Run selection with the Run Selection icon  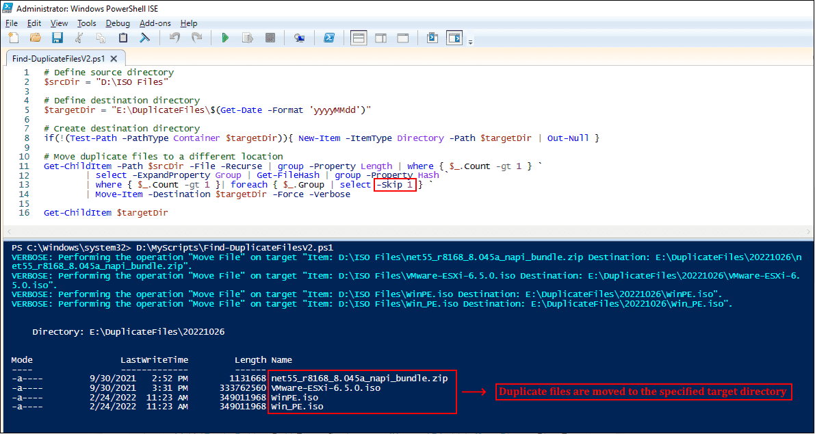[x=248, y=38]
